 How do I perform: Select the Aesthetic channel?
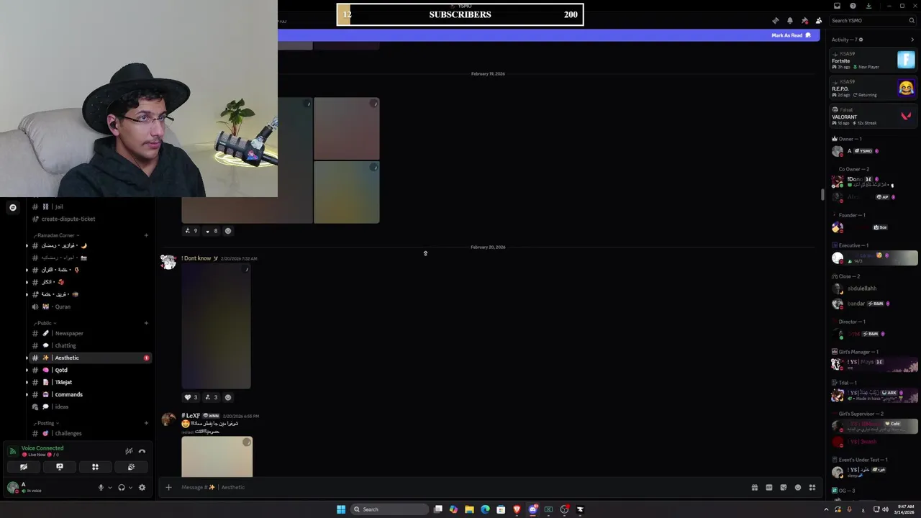coord(90,358)
